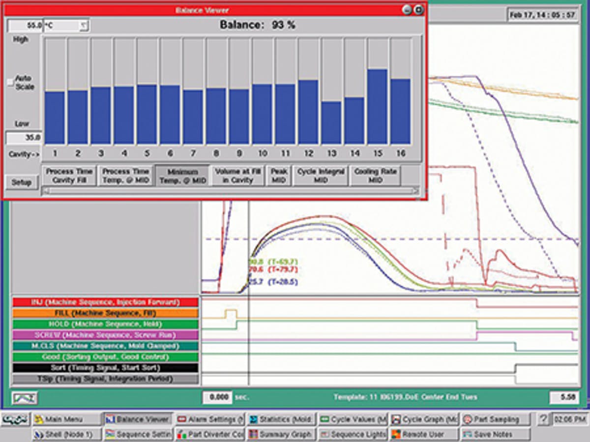Click the High scale value field
This screenshot has height=442, width=590.
[x=25, y=25]
